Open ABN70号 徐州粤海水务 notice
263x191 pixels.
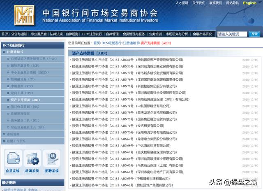(124, 133)
